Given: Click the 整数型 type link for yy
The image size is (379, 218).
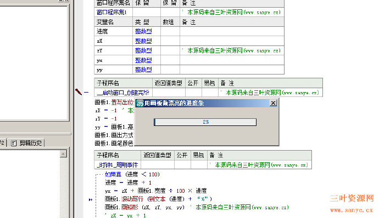Looking at the screenshot, I should point(143,70).
